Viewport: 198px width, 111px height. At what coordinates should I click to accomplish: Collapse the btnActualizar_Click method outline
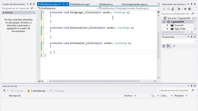[x=43, y=28]
